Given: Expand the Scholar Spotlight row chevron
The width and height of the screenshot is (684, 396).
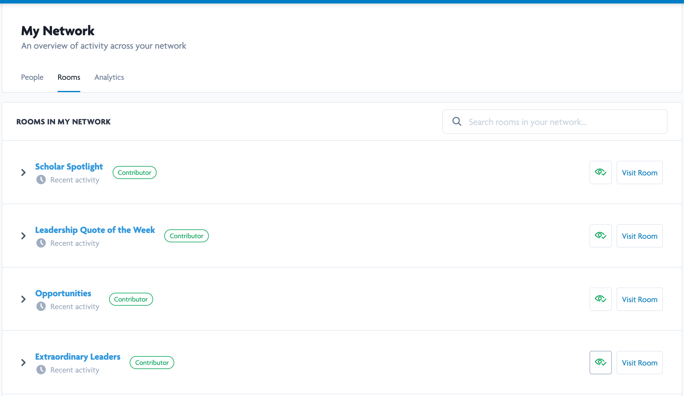Looking at the screenshot, I should [23, 172].
